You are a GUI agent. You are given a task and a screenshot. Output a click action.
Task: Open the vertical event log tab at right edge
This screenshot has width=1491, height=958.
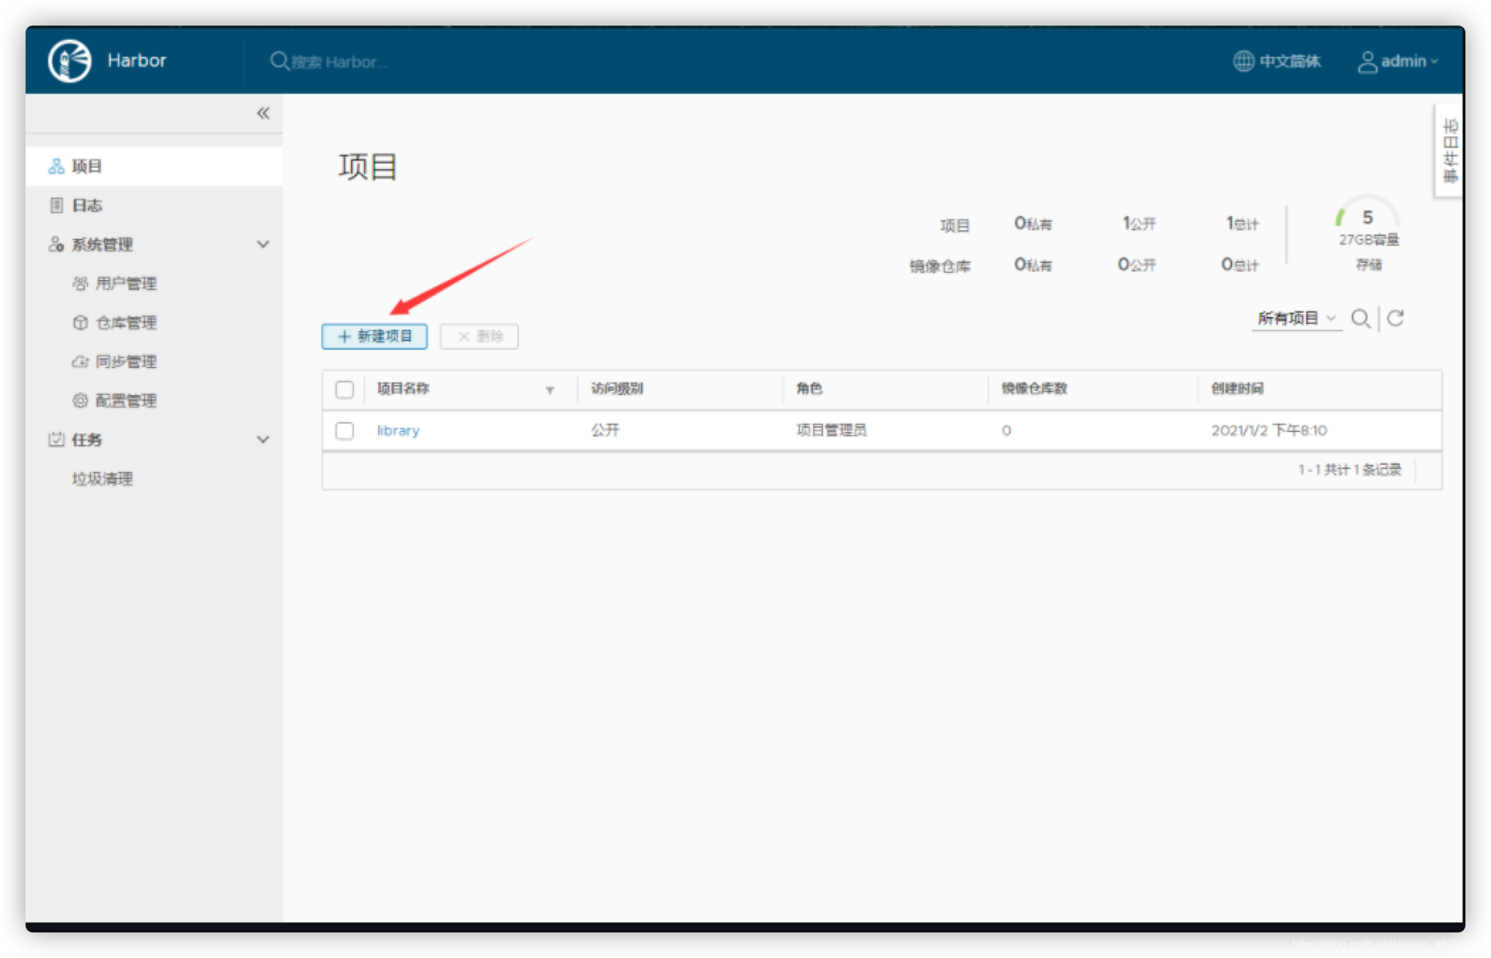pyautogui.click(x=1450, y=150)
